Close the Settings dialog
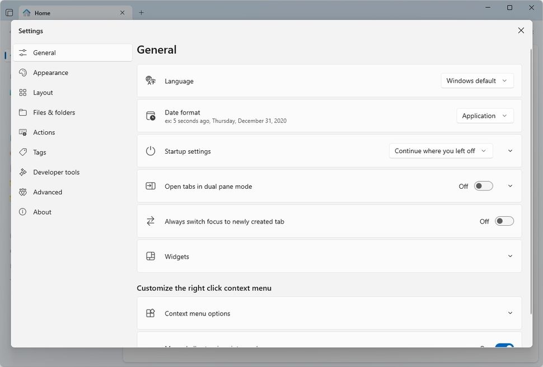This screenshot has height=367, width=543. click(521, 31)
